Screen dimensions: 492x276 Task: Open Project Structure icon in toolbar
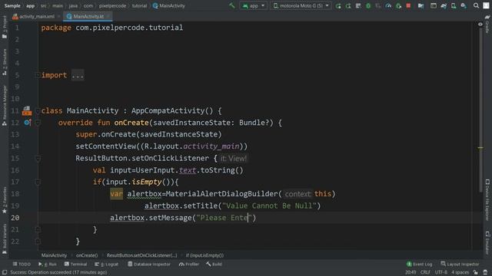[x=421, y=5]
